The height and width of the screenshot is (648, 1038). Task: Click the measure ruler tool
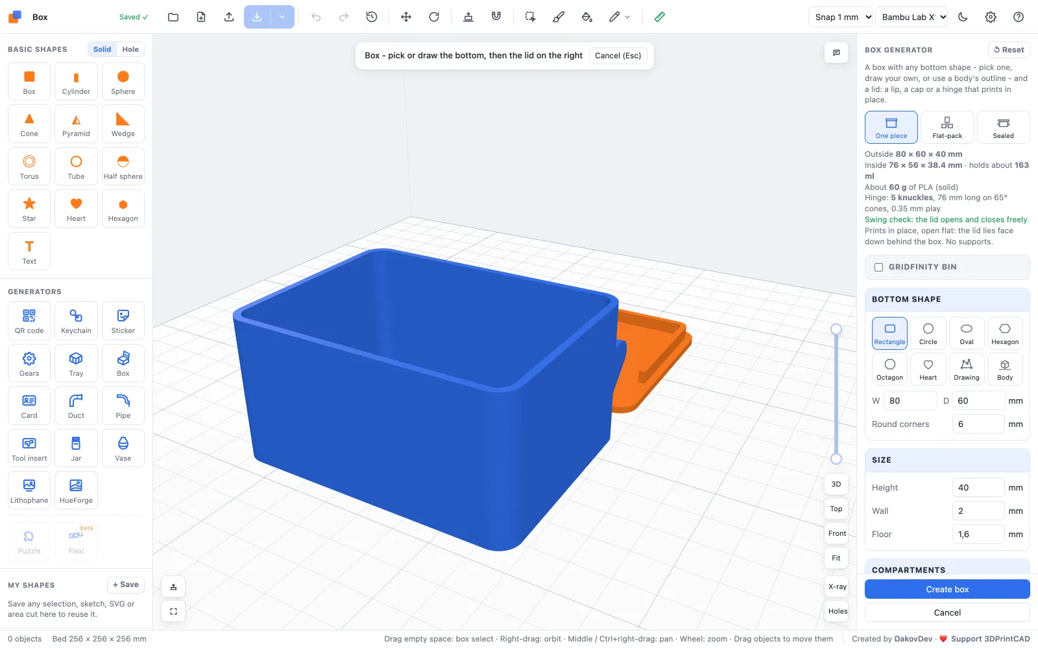[x=660, y=17]
